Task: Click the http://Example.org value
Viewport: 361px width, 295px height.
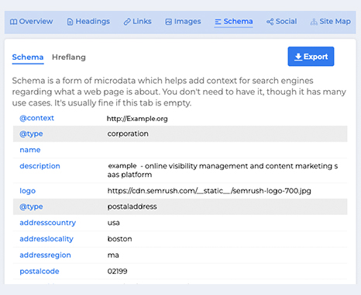Action: [x=137, y=119]
